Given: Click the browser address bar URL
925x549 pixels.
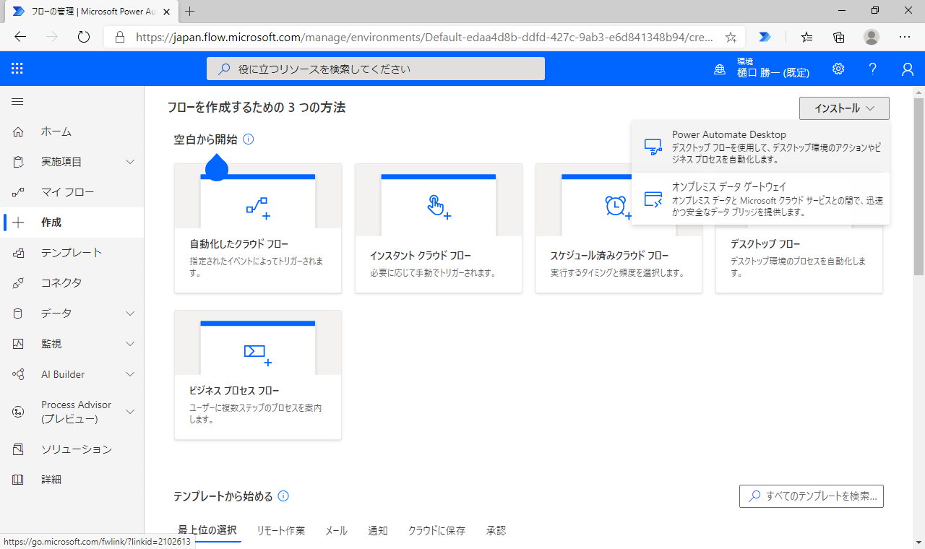Looking at the screenshot, I should coord(425,37).
